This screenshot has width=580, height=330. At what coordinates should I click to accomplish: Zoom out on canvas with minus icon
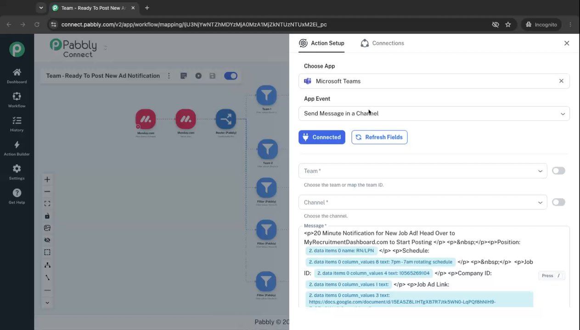[x=47, y=192]
